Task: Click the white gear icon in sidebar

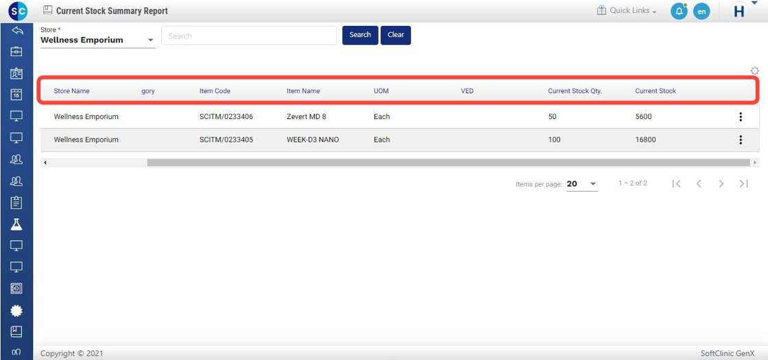Action: click(16, 311)
